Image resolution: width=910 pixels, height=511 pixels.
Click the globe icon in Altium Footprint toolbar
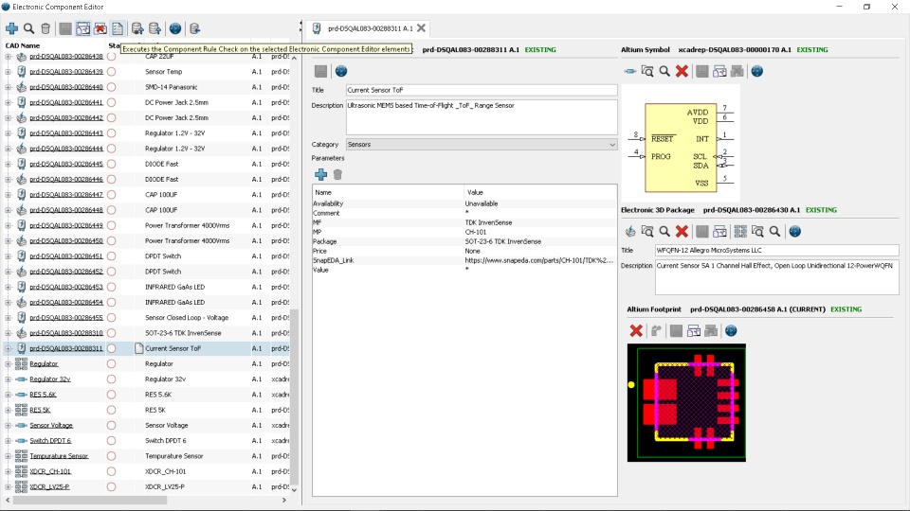[x=731, y=331]
